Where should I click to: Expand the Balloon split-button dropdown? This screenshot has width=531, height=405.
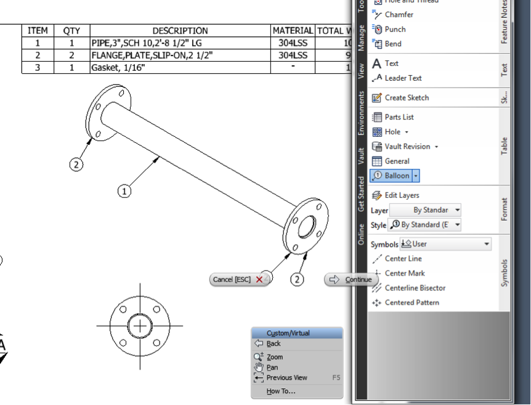pyautogui.click(x=416, y=176)
